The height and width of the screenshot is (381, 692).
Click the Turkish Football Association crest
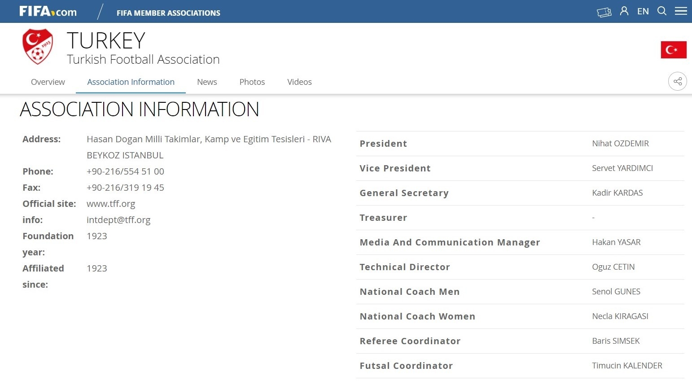pyautogui.click(x=38, y=46)
